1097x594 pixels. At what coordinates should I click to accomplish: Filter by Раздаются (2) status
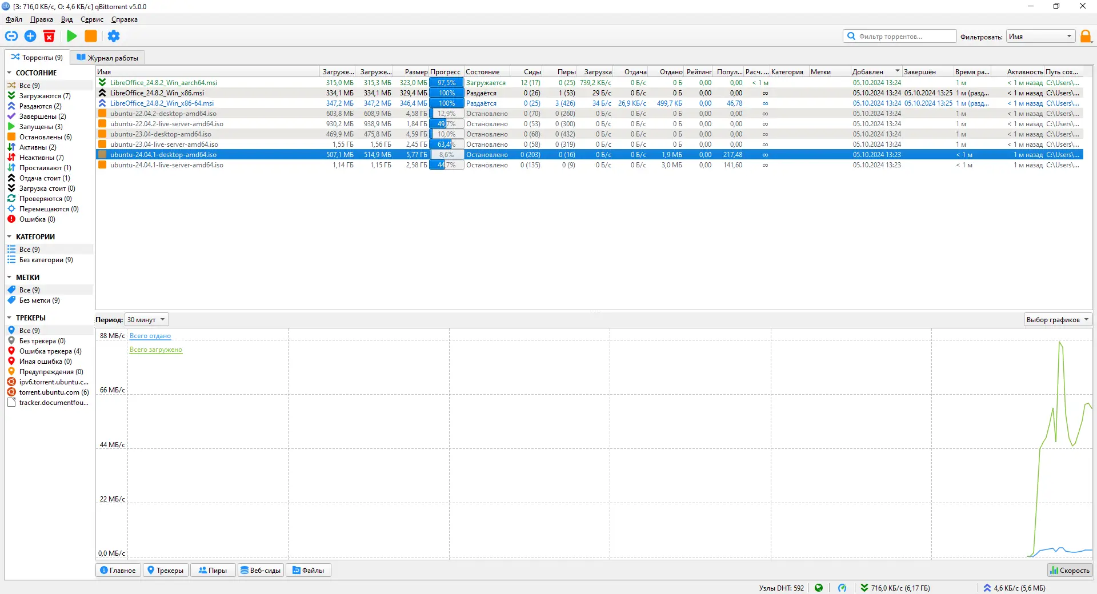pyautogui.click(x=49, y=106)
